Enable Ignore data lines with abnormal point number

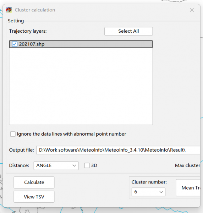click(x=13, y=134)
